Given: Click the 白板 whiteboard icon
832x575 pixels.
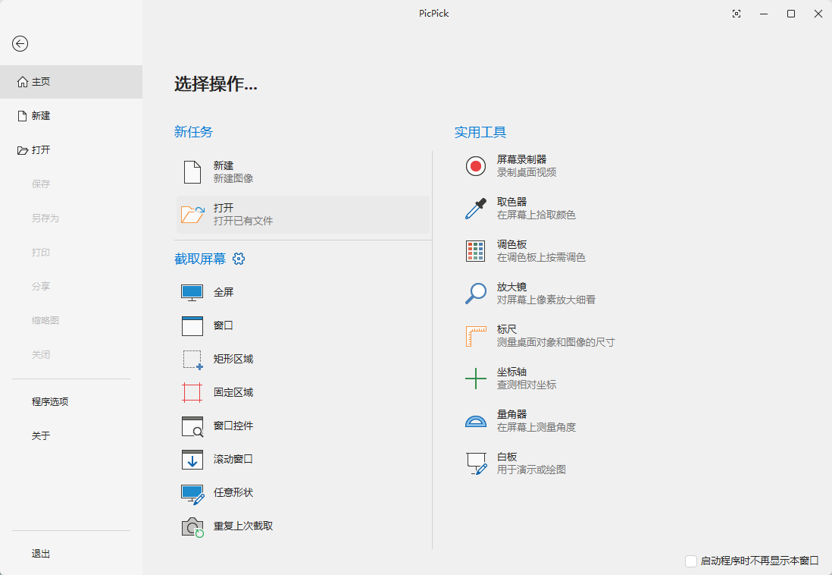Looking at the screenshot, I should point(476,463).
